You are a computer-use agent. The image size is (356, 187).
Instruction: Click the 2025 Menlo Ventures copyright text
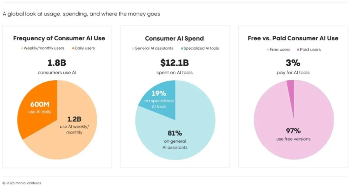pyautogui.click(x=22, y=183)
